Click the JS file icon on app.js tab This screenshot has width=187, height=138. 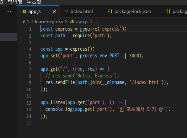pyautogui.click(x=24, y=11)
